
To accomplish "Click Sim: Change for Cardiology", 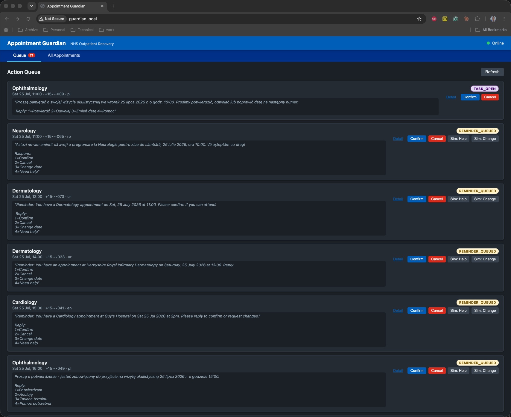I will point(485,311).
